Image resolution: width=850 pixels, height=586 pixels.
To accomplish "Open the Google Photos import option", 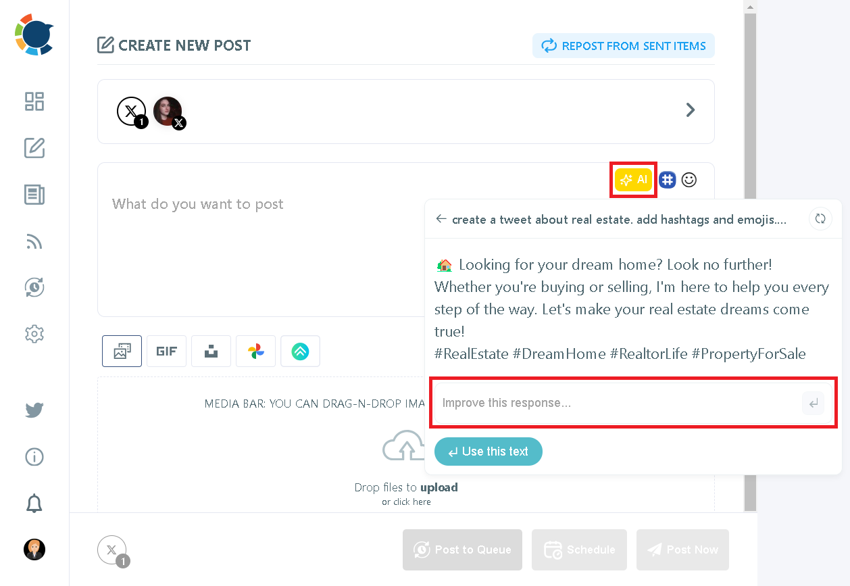I will coord(255,351).
